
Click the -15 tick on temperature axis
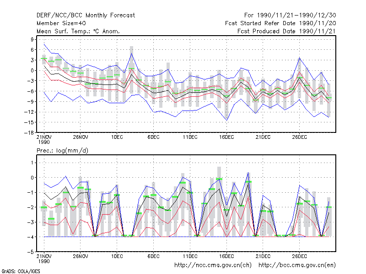coord(29,122)
